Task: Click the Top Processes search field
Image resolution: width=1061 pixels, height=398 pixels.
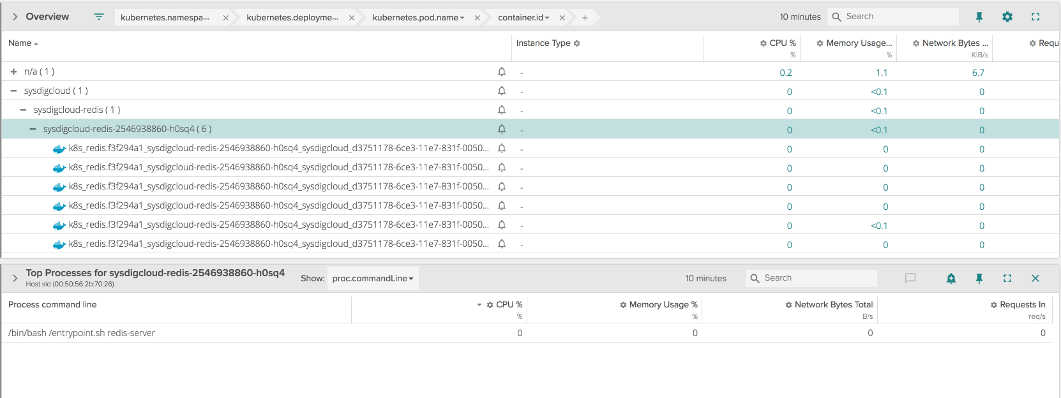Action: pyautogui.click(x=811, y=278)
